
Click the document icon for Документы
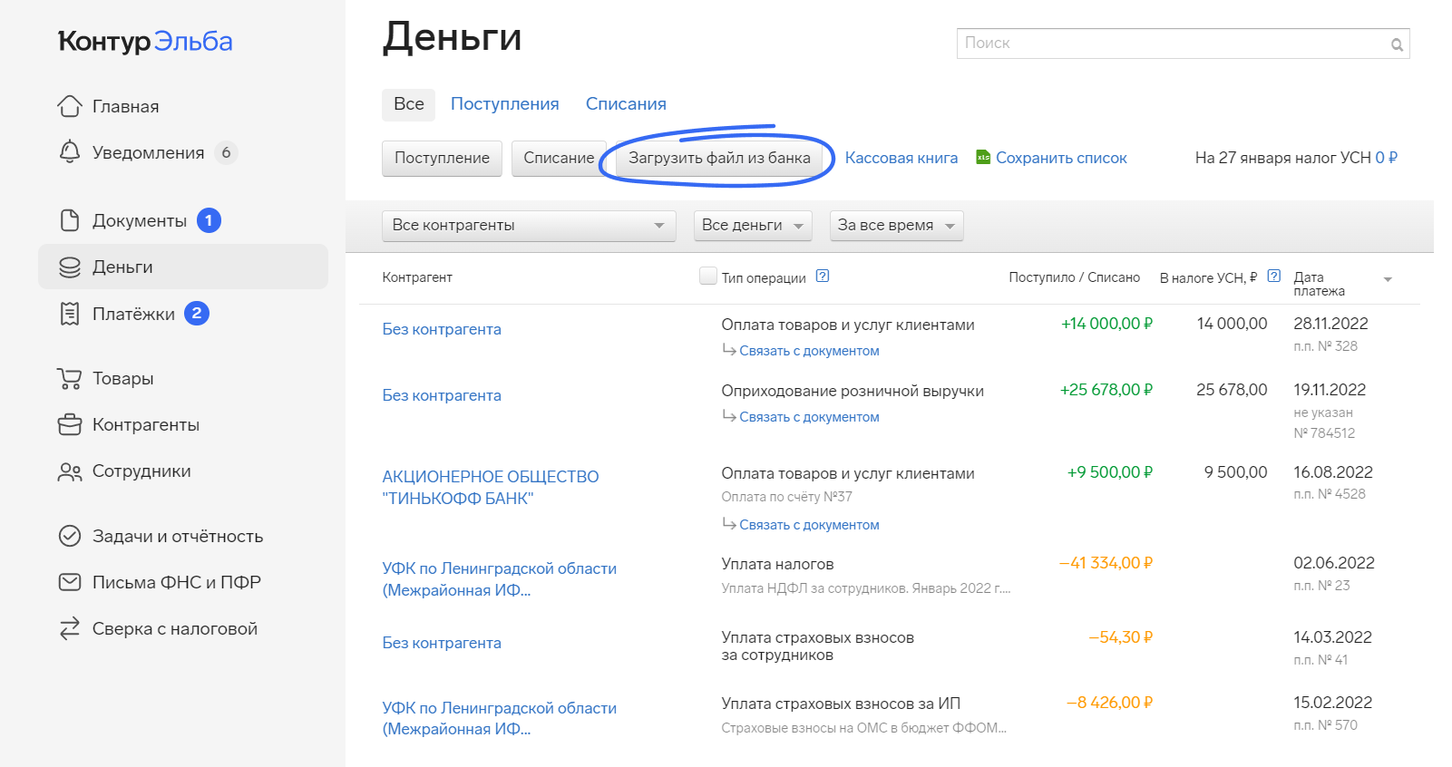pos(70,220)
